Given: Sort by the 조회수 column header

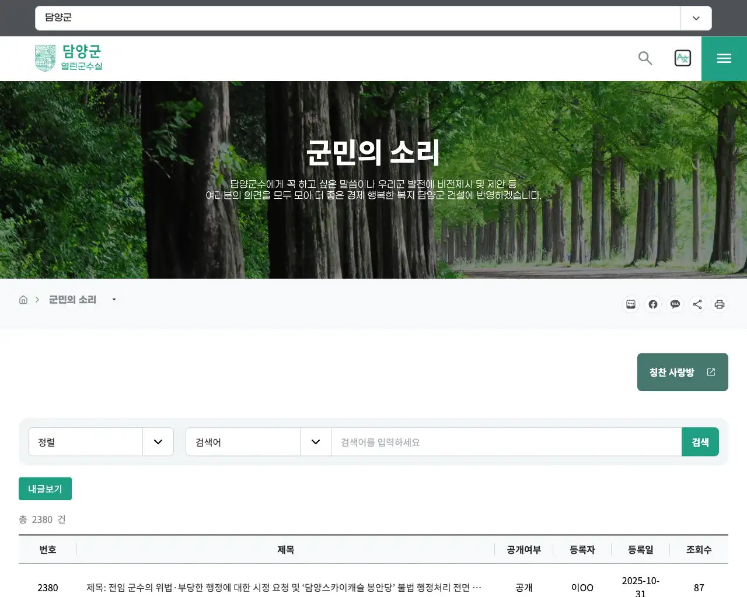Looking at the screenshot, I should [700, 549].
